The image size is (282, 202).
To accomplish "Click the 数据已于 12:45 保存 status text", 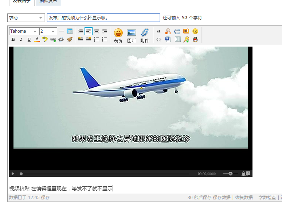I will click(x=29, y=198).
